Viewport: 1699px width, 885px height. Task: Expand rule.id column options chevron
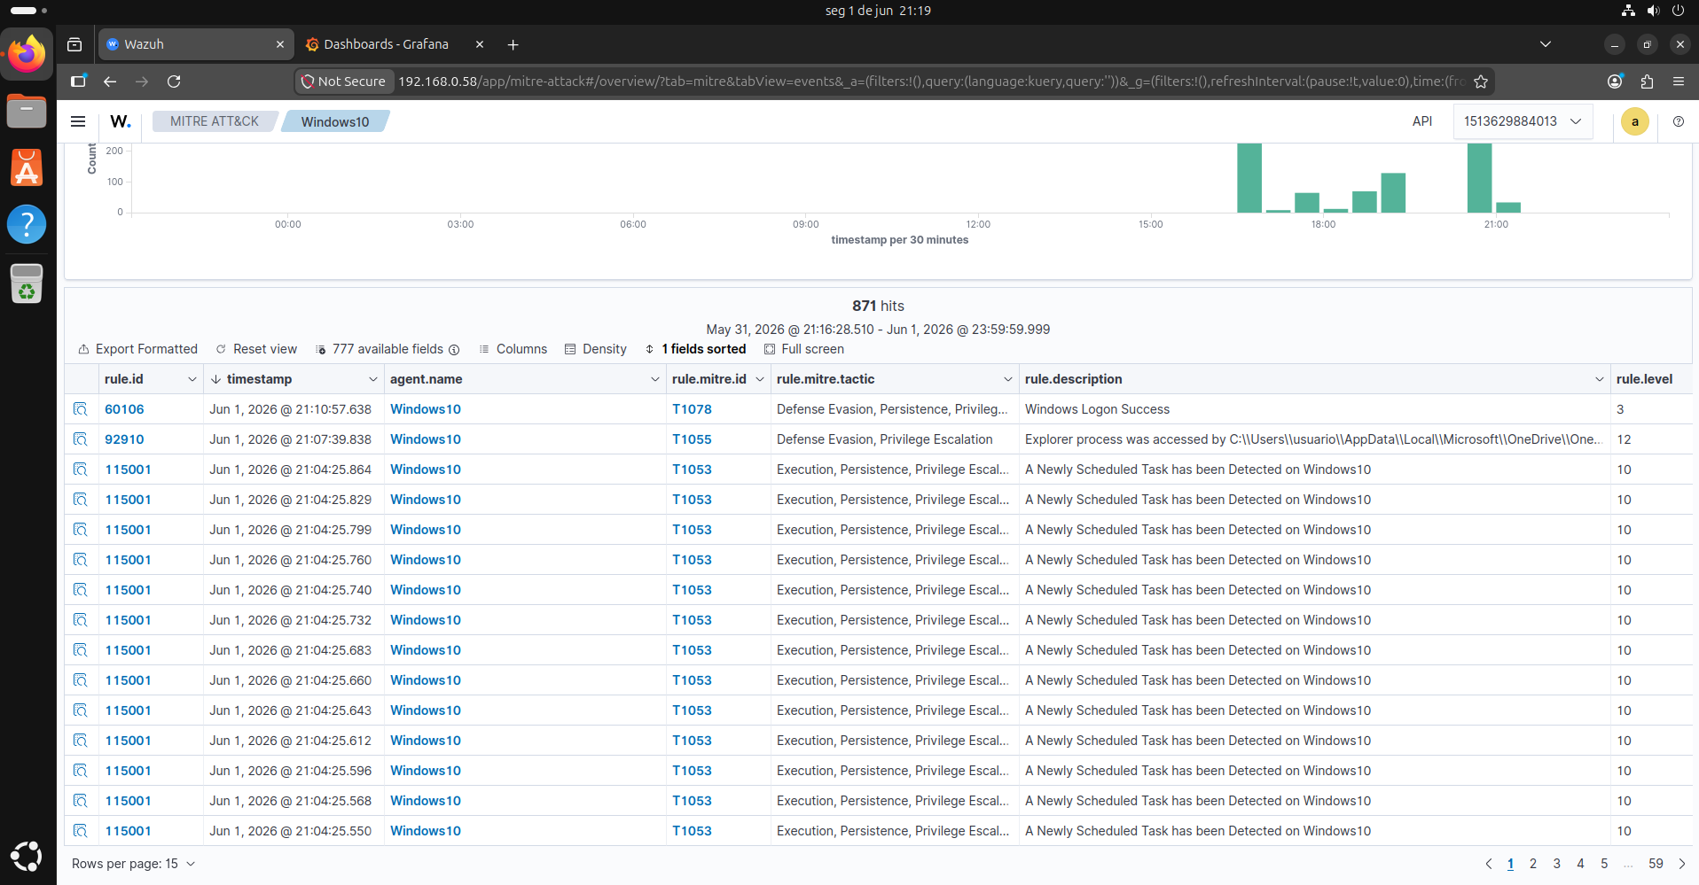tap(192, 379)
